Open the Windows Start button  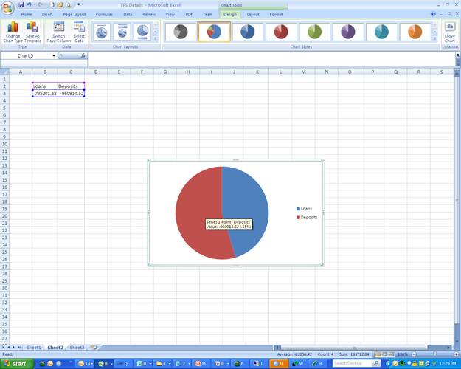[x=16, y=364]
